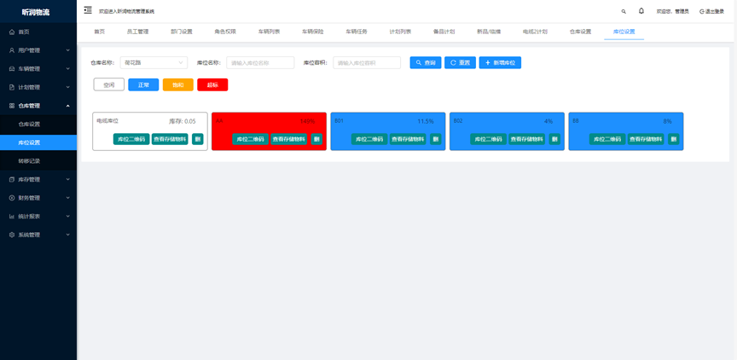
Task: Switch to the 员工管理 tab
Action: pyautogui.click(x=137, y=32)
